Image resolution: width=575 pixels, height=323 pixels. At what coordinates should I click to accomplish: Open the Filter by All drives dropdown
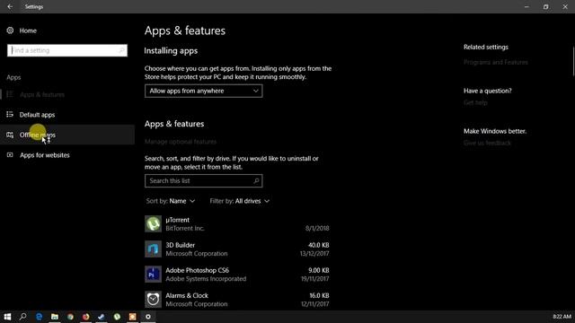[x=240, y=201]
